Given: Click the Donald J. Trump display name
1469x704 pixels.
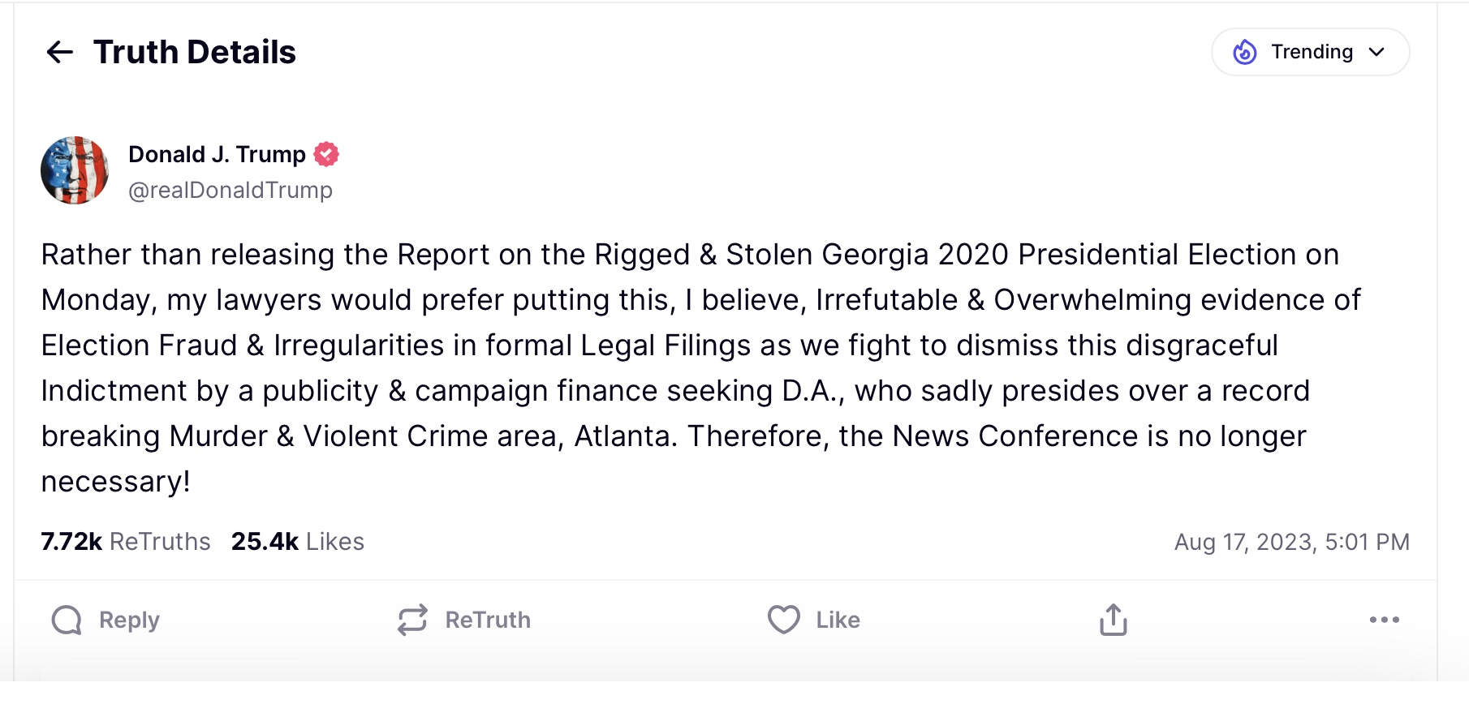Looking at the screenshot, I should click(217, 154).
